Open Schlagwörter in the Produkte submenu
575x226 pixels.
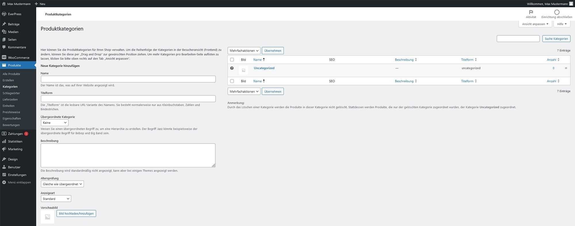11,93
